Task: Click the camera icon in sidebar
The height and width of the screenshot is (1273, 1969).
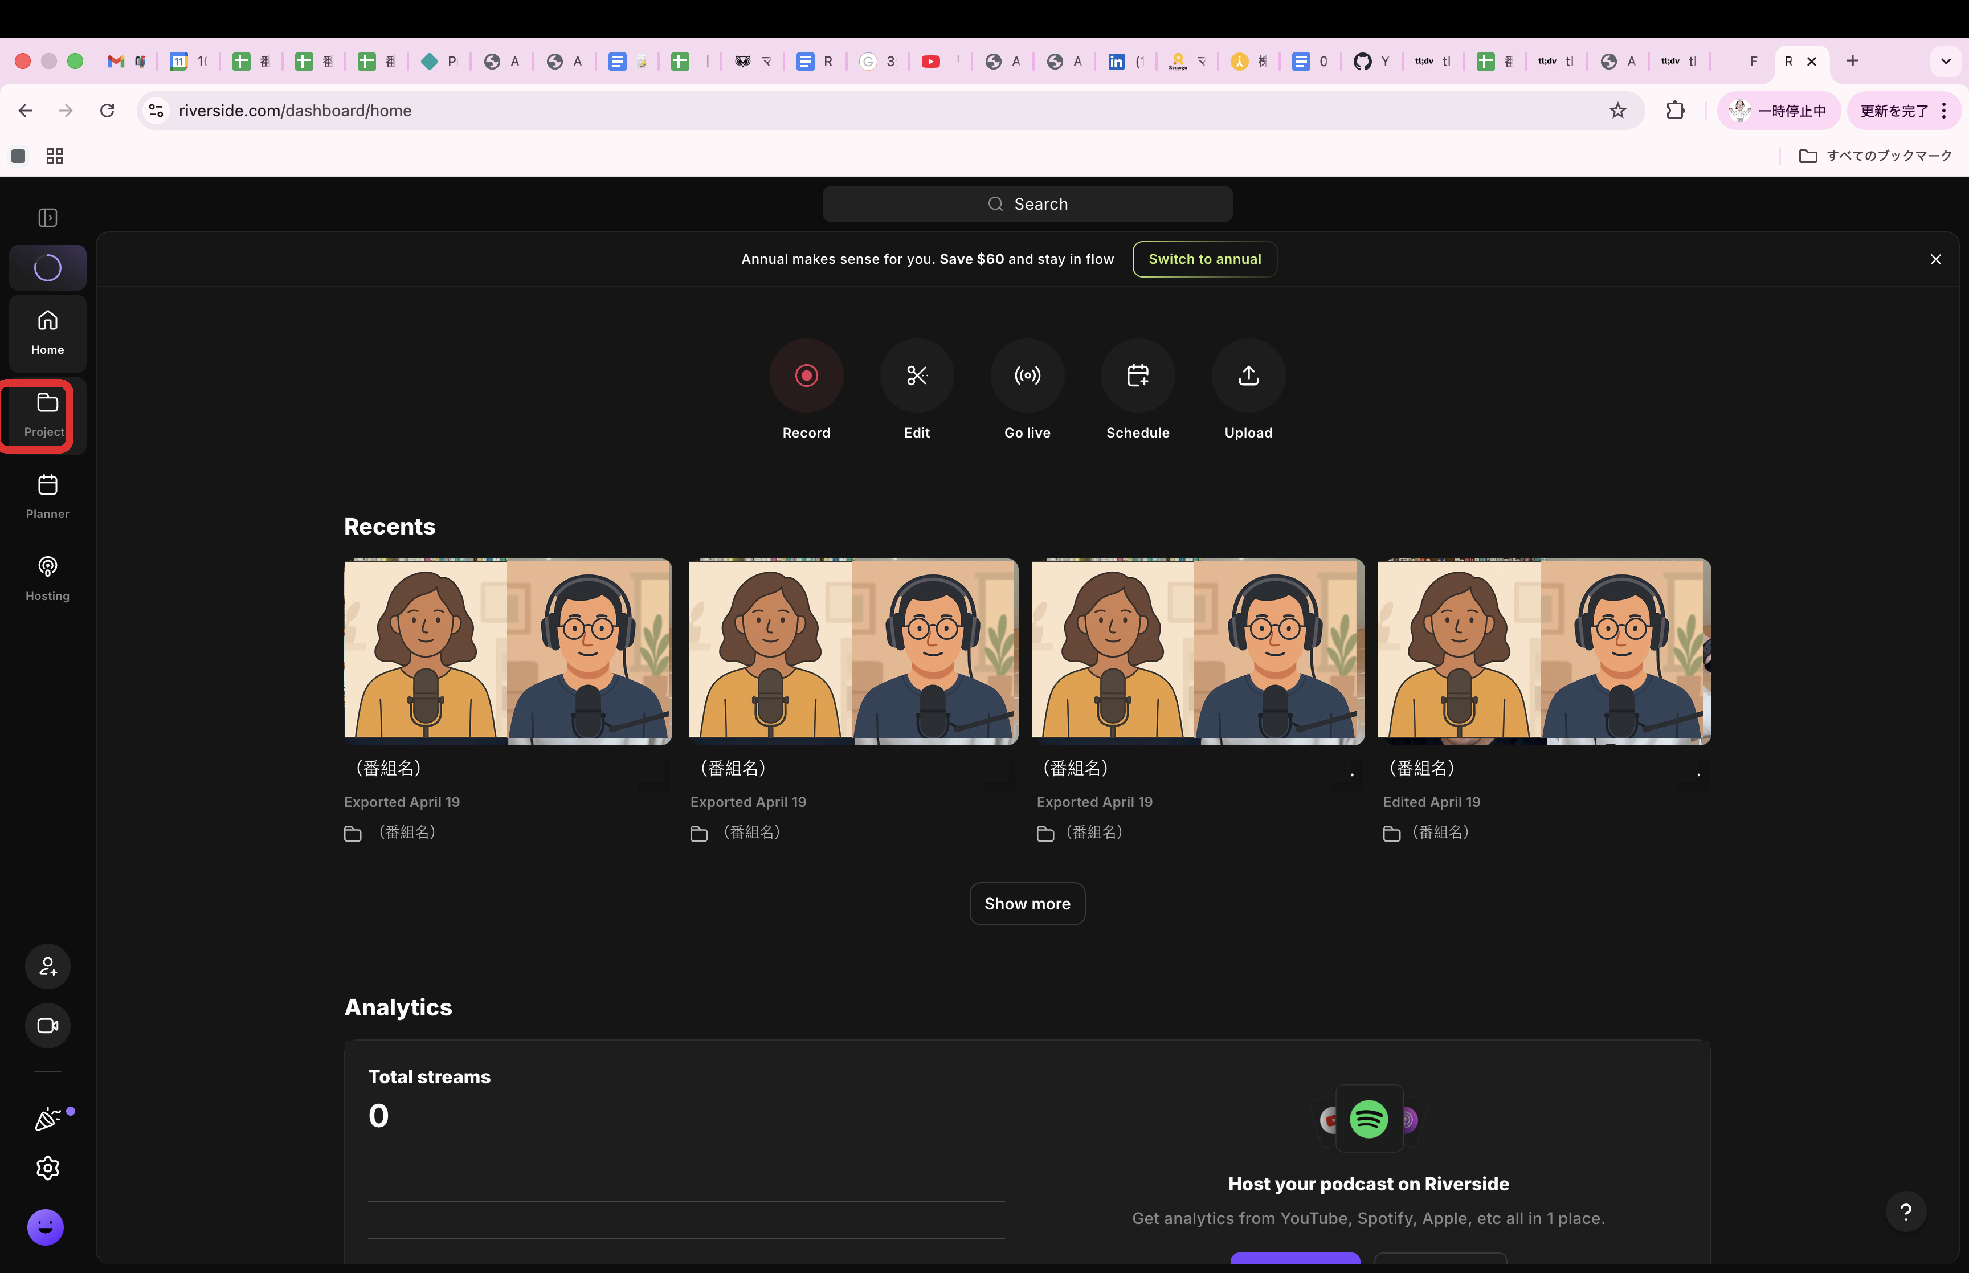Action: tap(47, 1025)
